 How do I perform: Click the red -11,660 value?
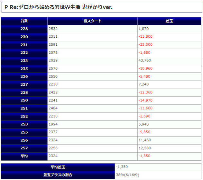point(145,108)
